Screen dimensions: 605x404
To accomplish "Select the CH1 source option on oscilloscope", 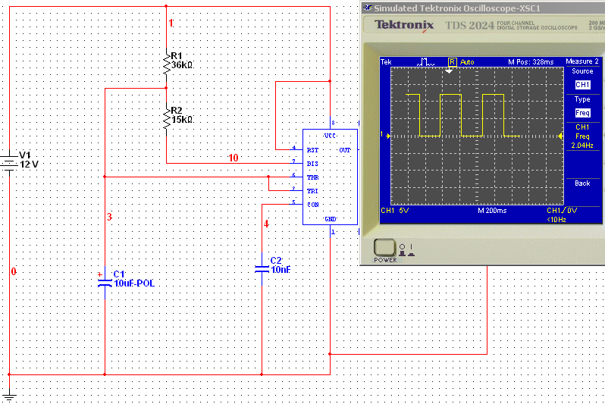I will click(x=582, y=84).
